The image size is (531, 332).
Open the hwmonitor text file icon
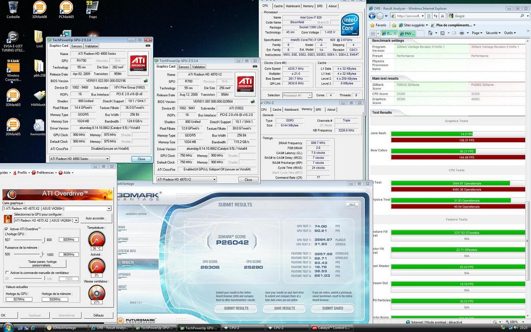click(38, 128)
